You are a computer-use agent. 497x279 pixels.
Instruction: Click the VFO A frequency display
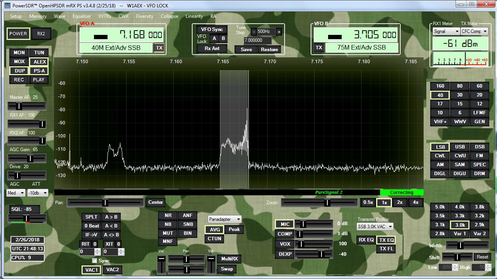(x=122, y=35)
